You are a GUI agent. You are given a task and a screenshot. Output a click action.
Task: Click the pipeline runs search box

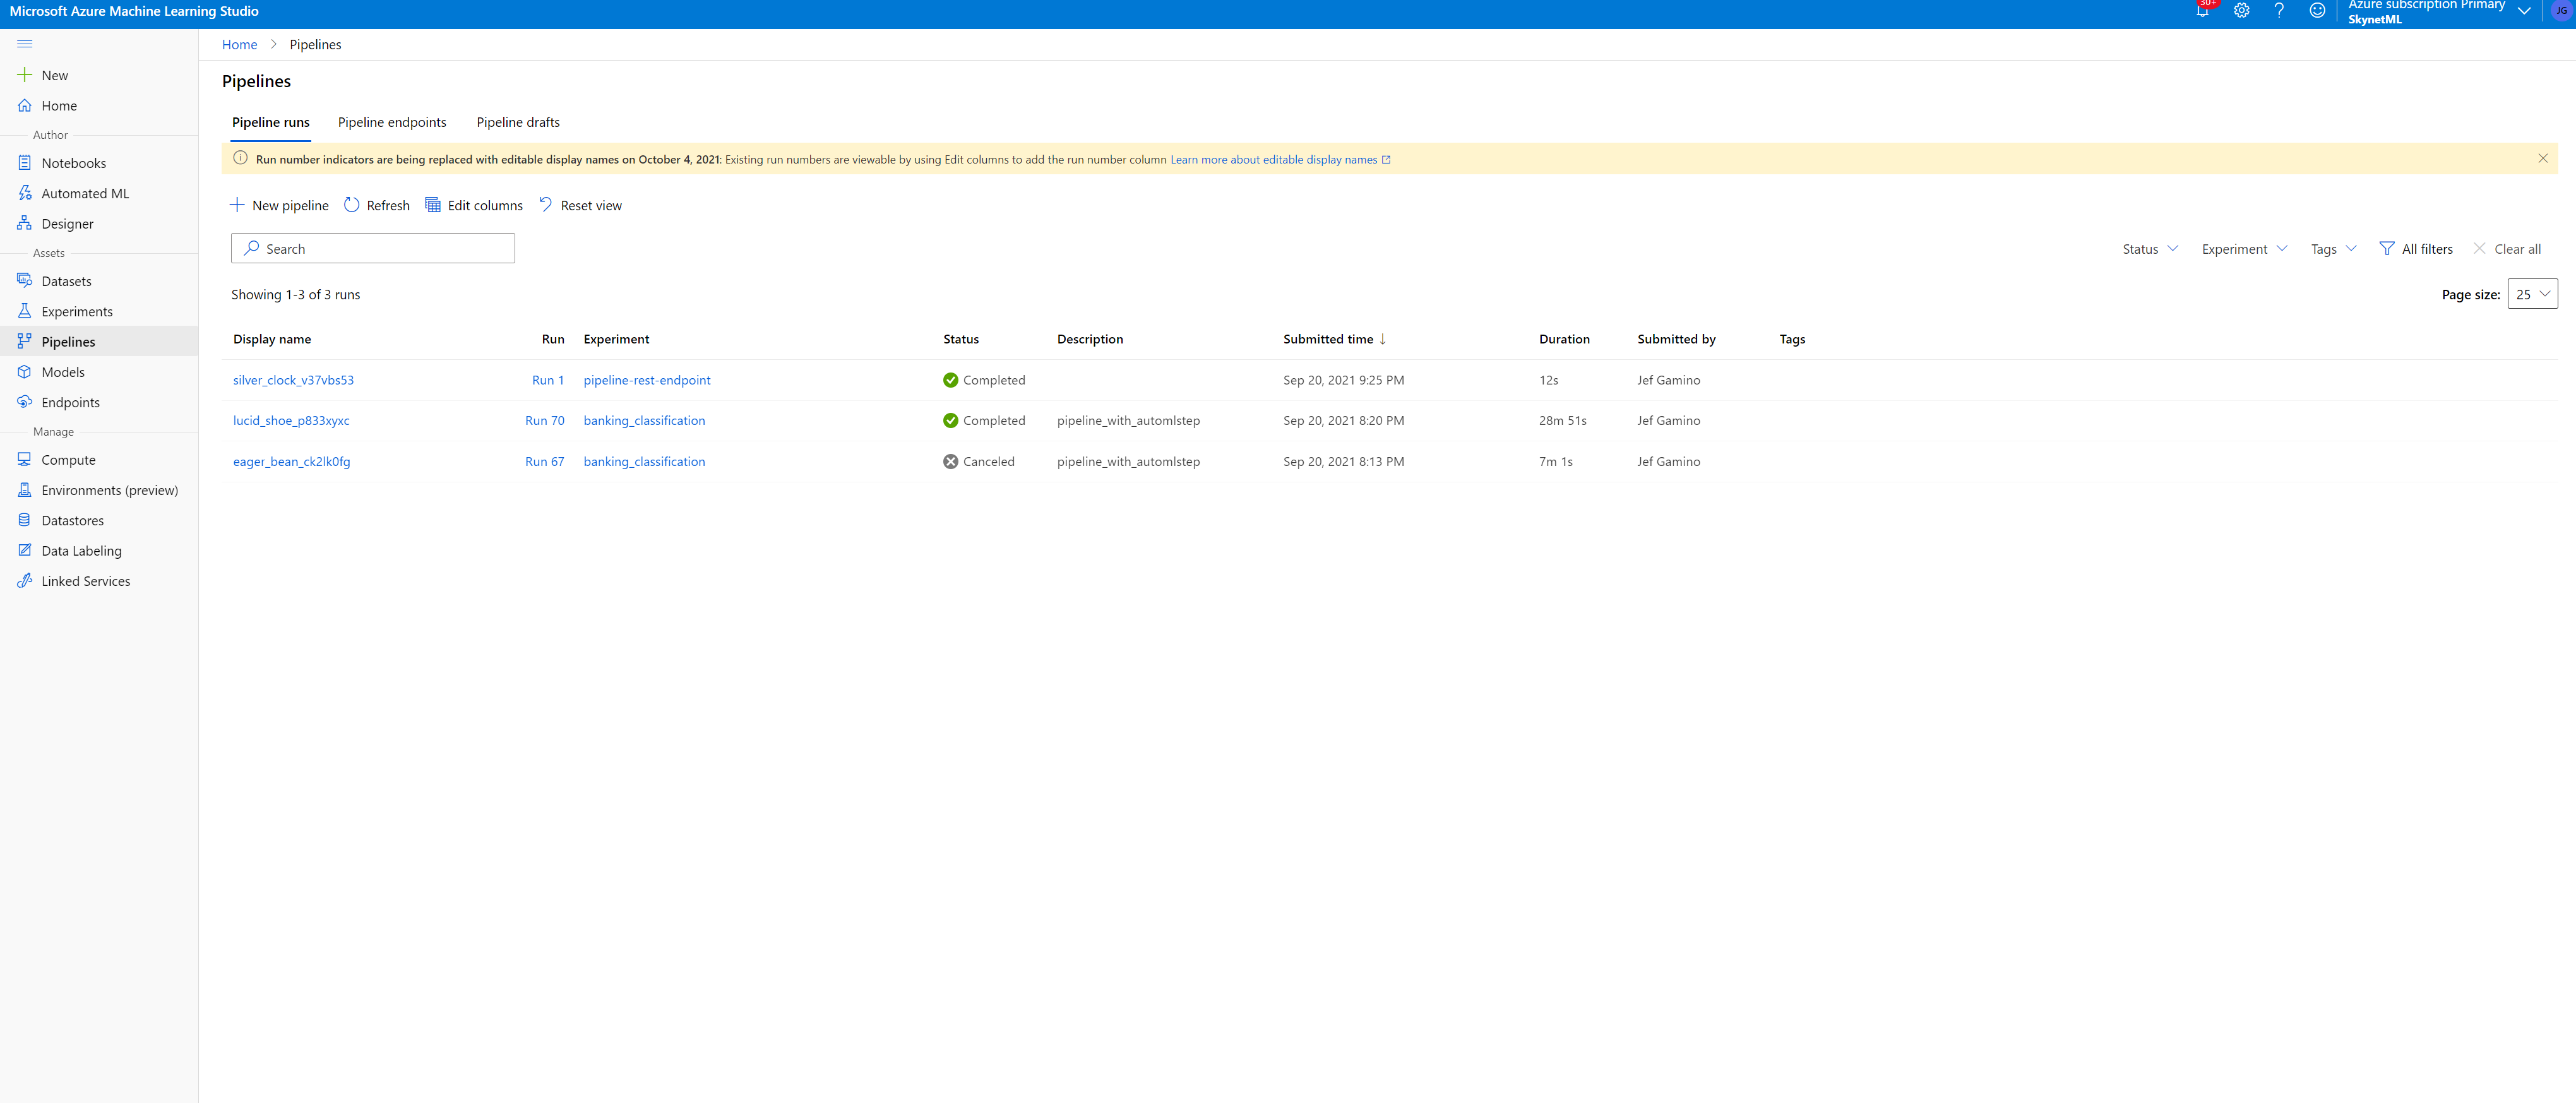372,248
